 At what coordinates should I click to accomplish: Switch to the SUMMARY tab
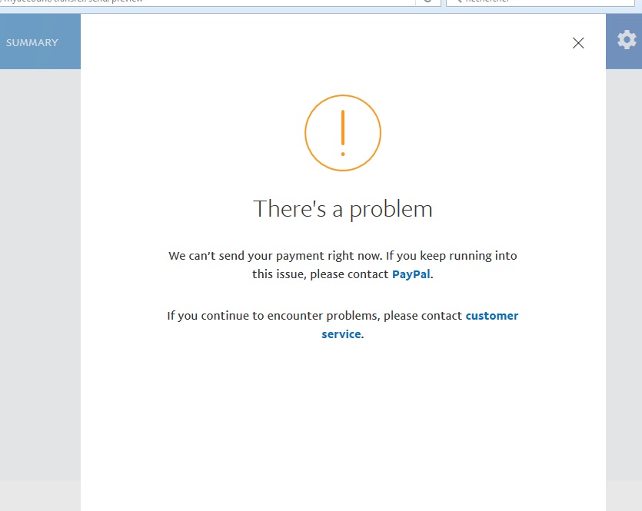(32, 42)
